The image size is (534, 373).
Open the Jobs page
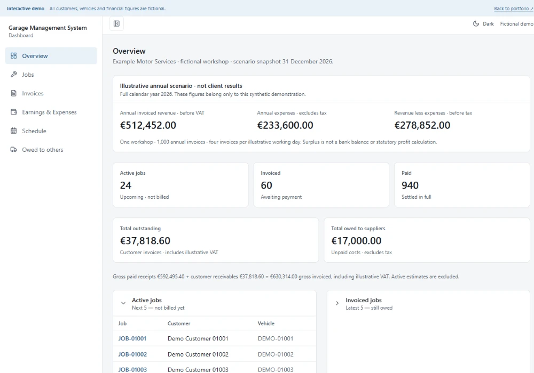[51, 75]
